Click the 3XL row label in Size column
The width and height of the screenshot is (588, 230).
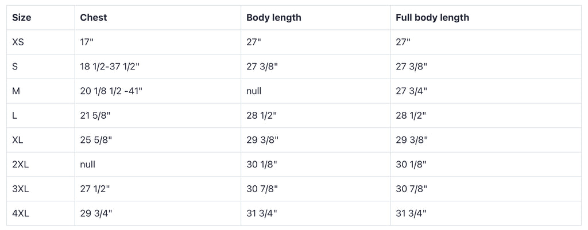(21, 189)
